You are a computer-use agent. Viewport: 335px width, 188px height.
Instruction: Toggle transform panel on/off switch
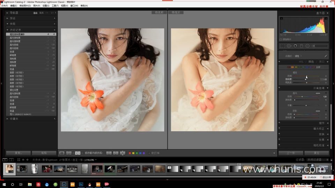tap(279, 134)
